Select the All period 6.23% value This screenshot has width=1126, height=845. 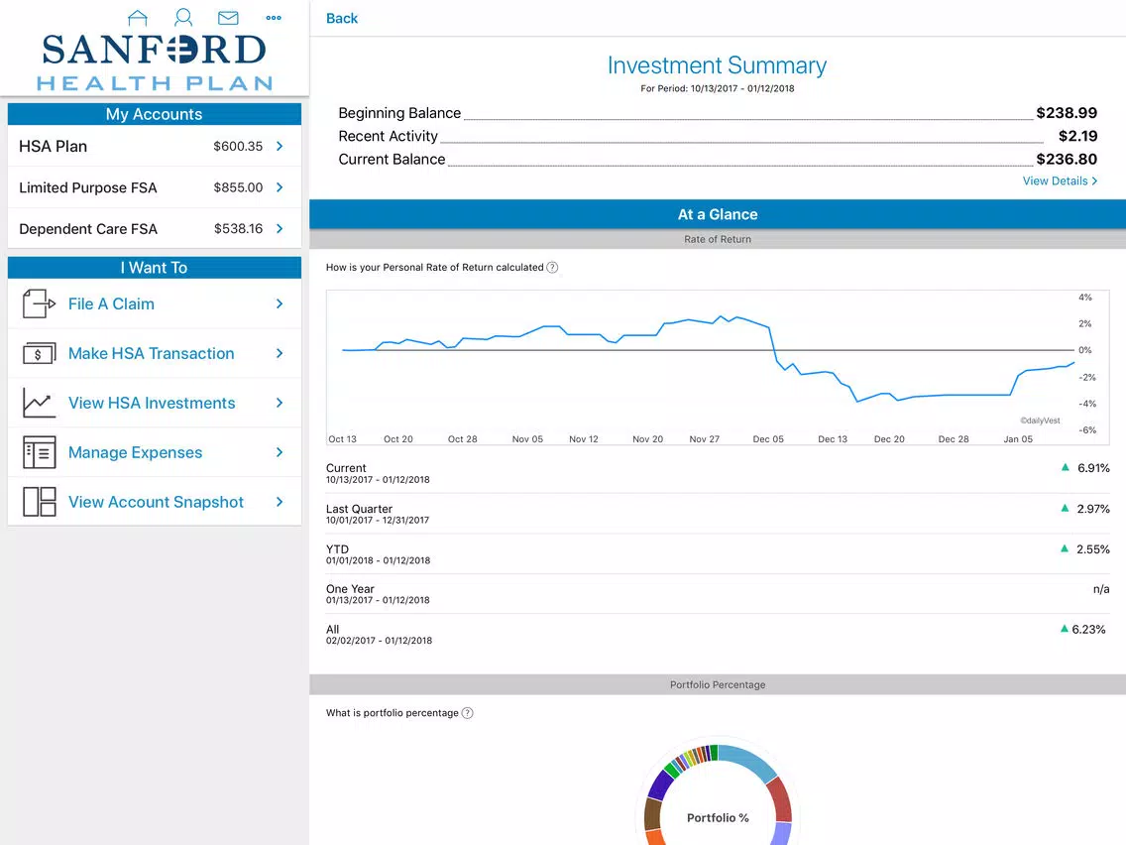point(1088,630)
